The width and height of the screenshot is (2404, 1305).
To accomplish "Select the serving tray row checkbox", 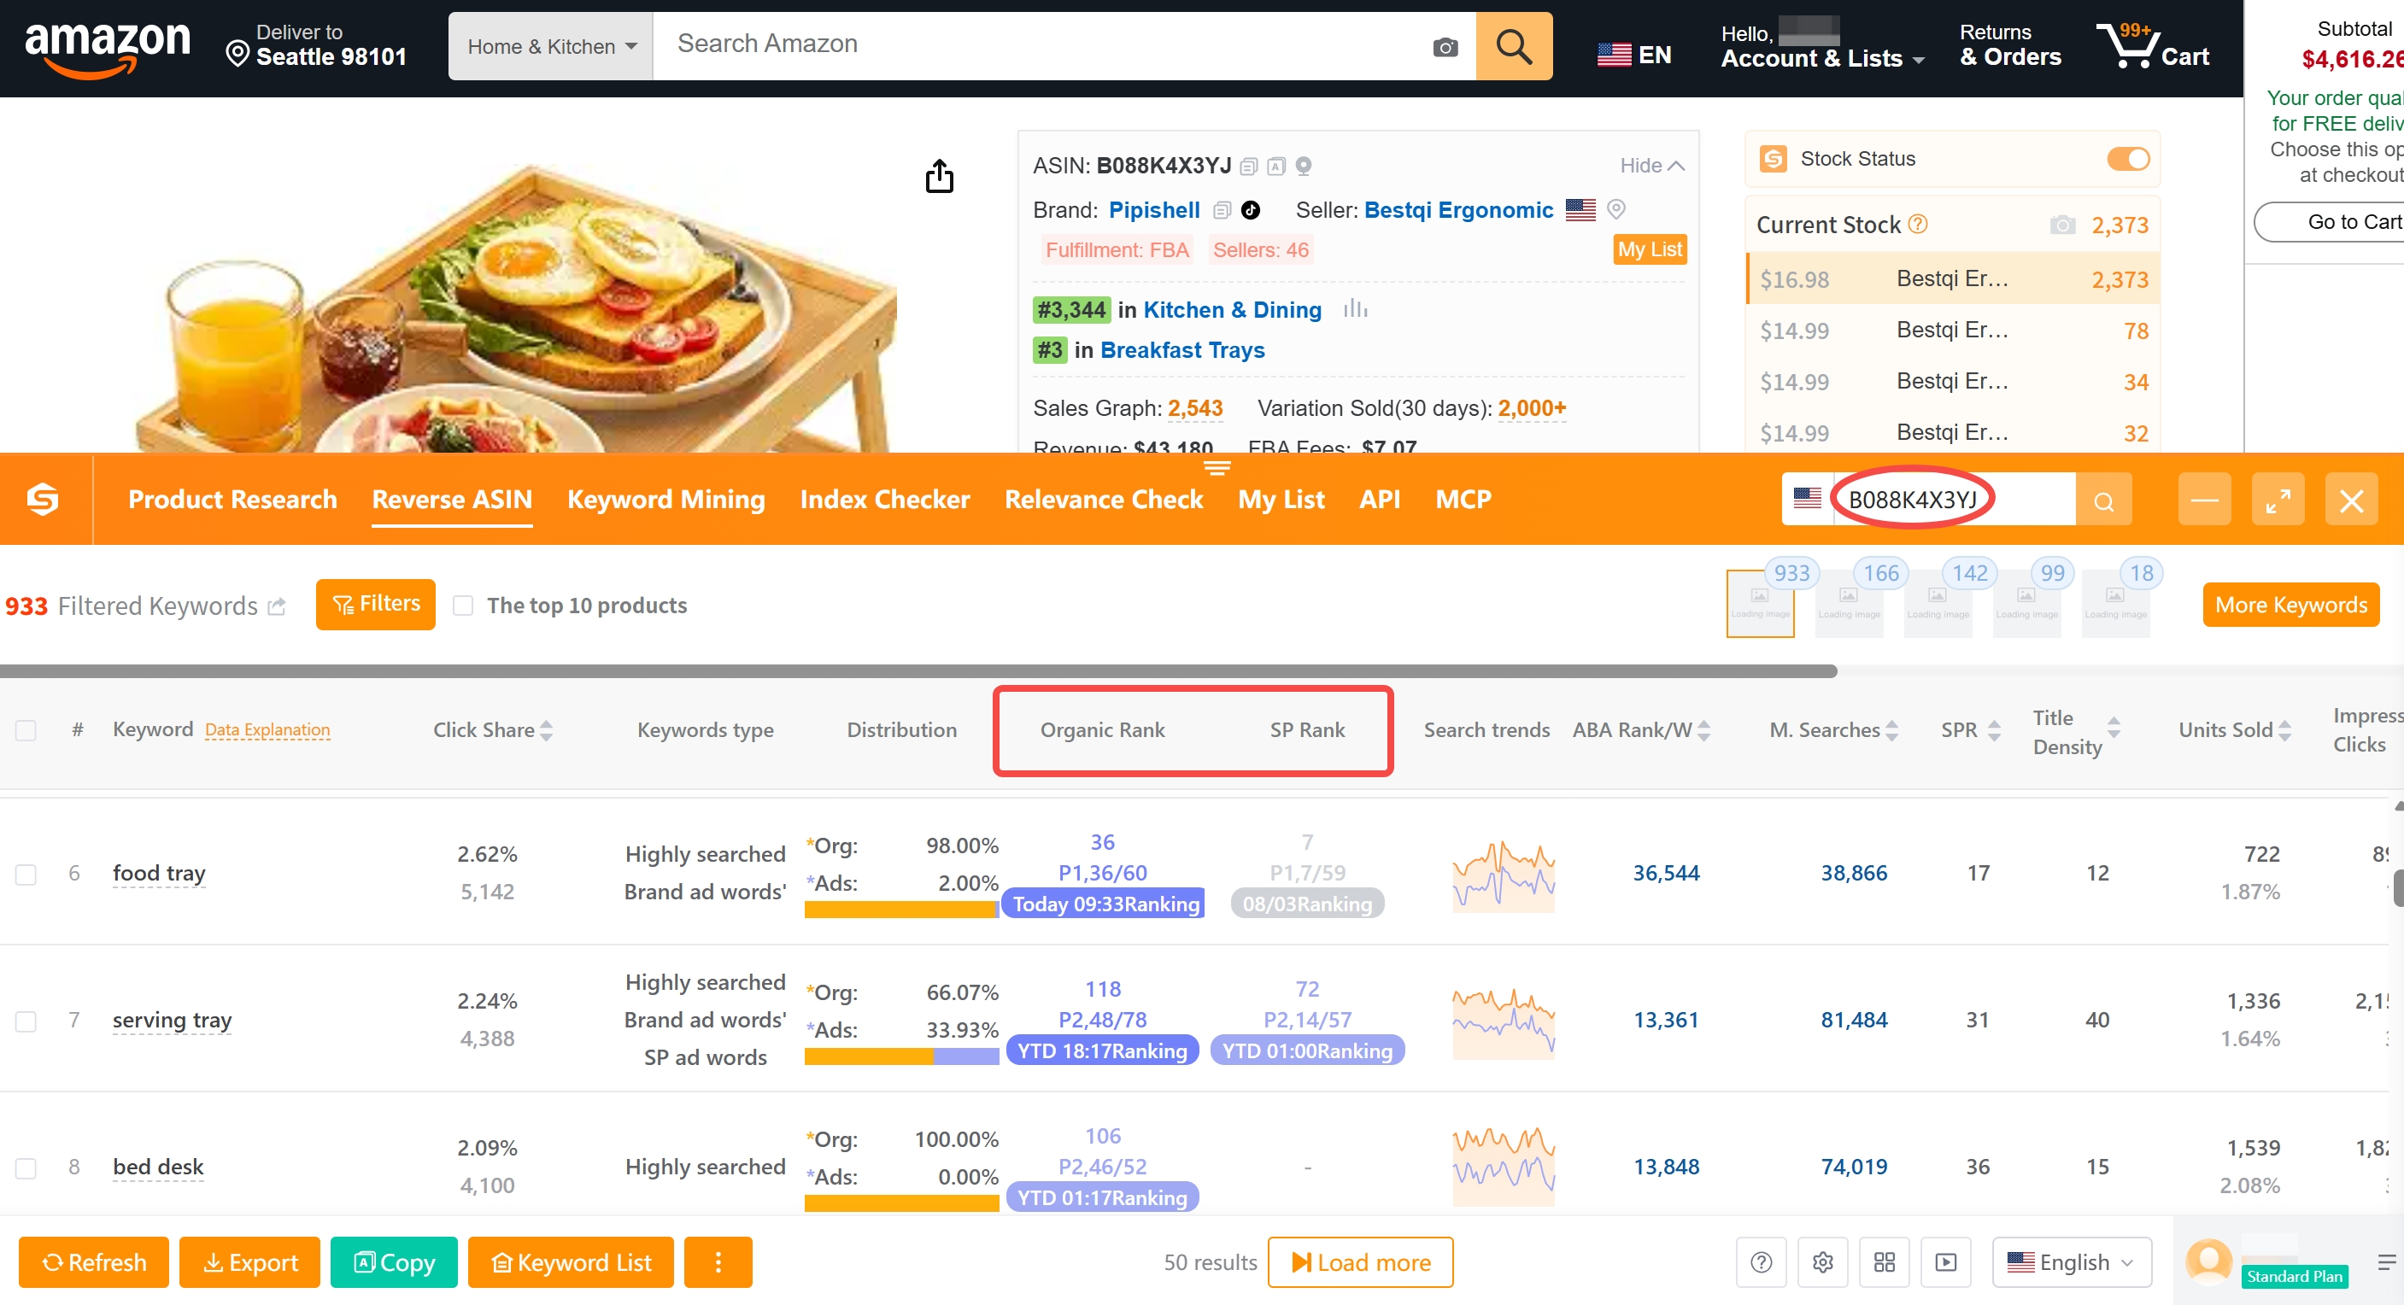I will pyautogui.click(x=26, y=1021).
